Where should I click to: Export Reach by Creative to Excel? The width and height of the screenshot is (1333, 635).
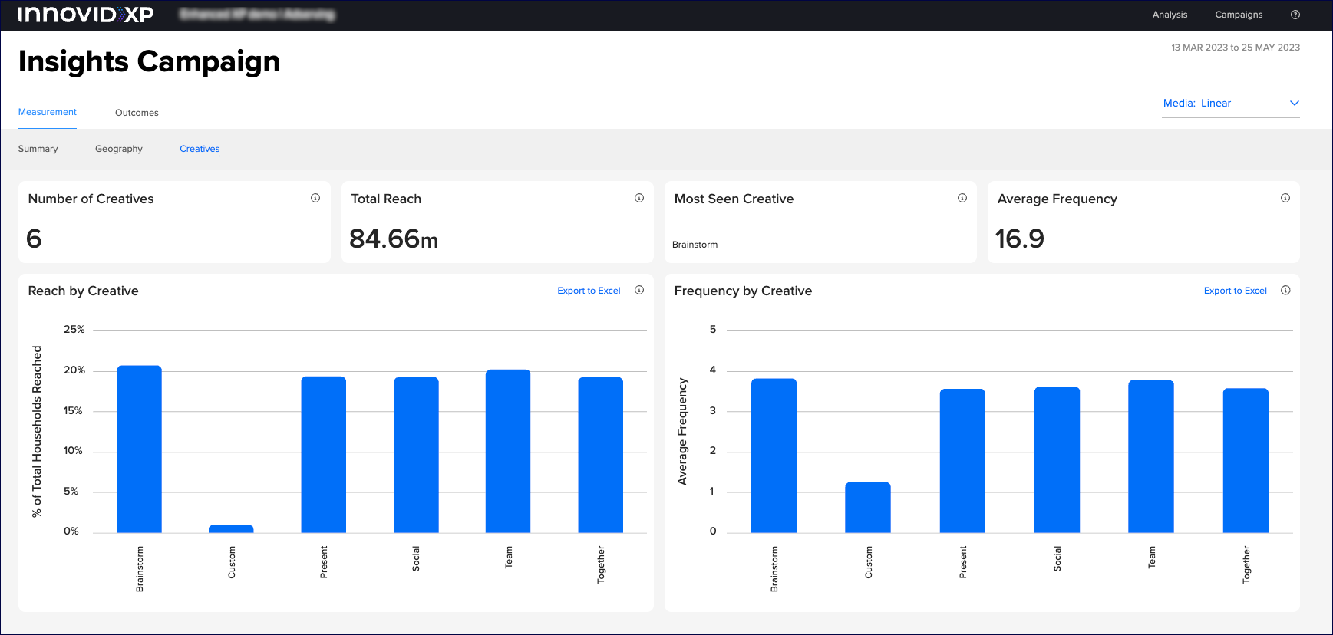coord(589,291)
